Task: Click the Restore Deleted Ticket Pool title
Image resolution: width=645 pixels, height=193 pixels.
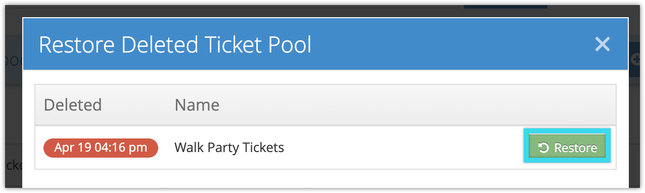Action: pos(175,45)
